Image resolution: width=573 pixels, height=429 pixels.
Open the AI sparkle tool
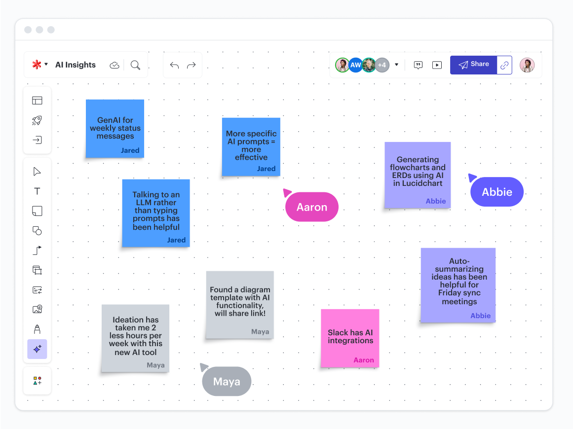[37, 349]
